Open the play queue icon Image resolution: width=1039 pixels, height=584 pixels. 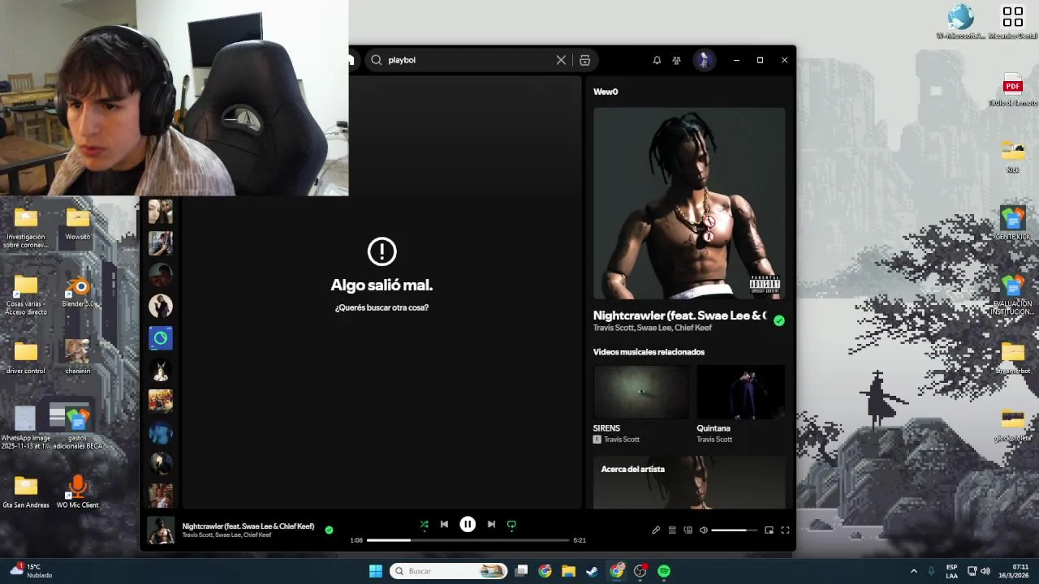click(x=672, y=530)
